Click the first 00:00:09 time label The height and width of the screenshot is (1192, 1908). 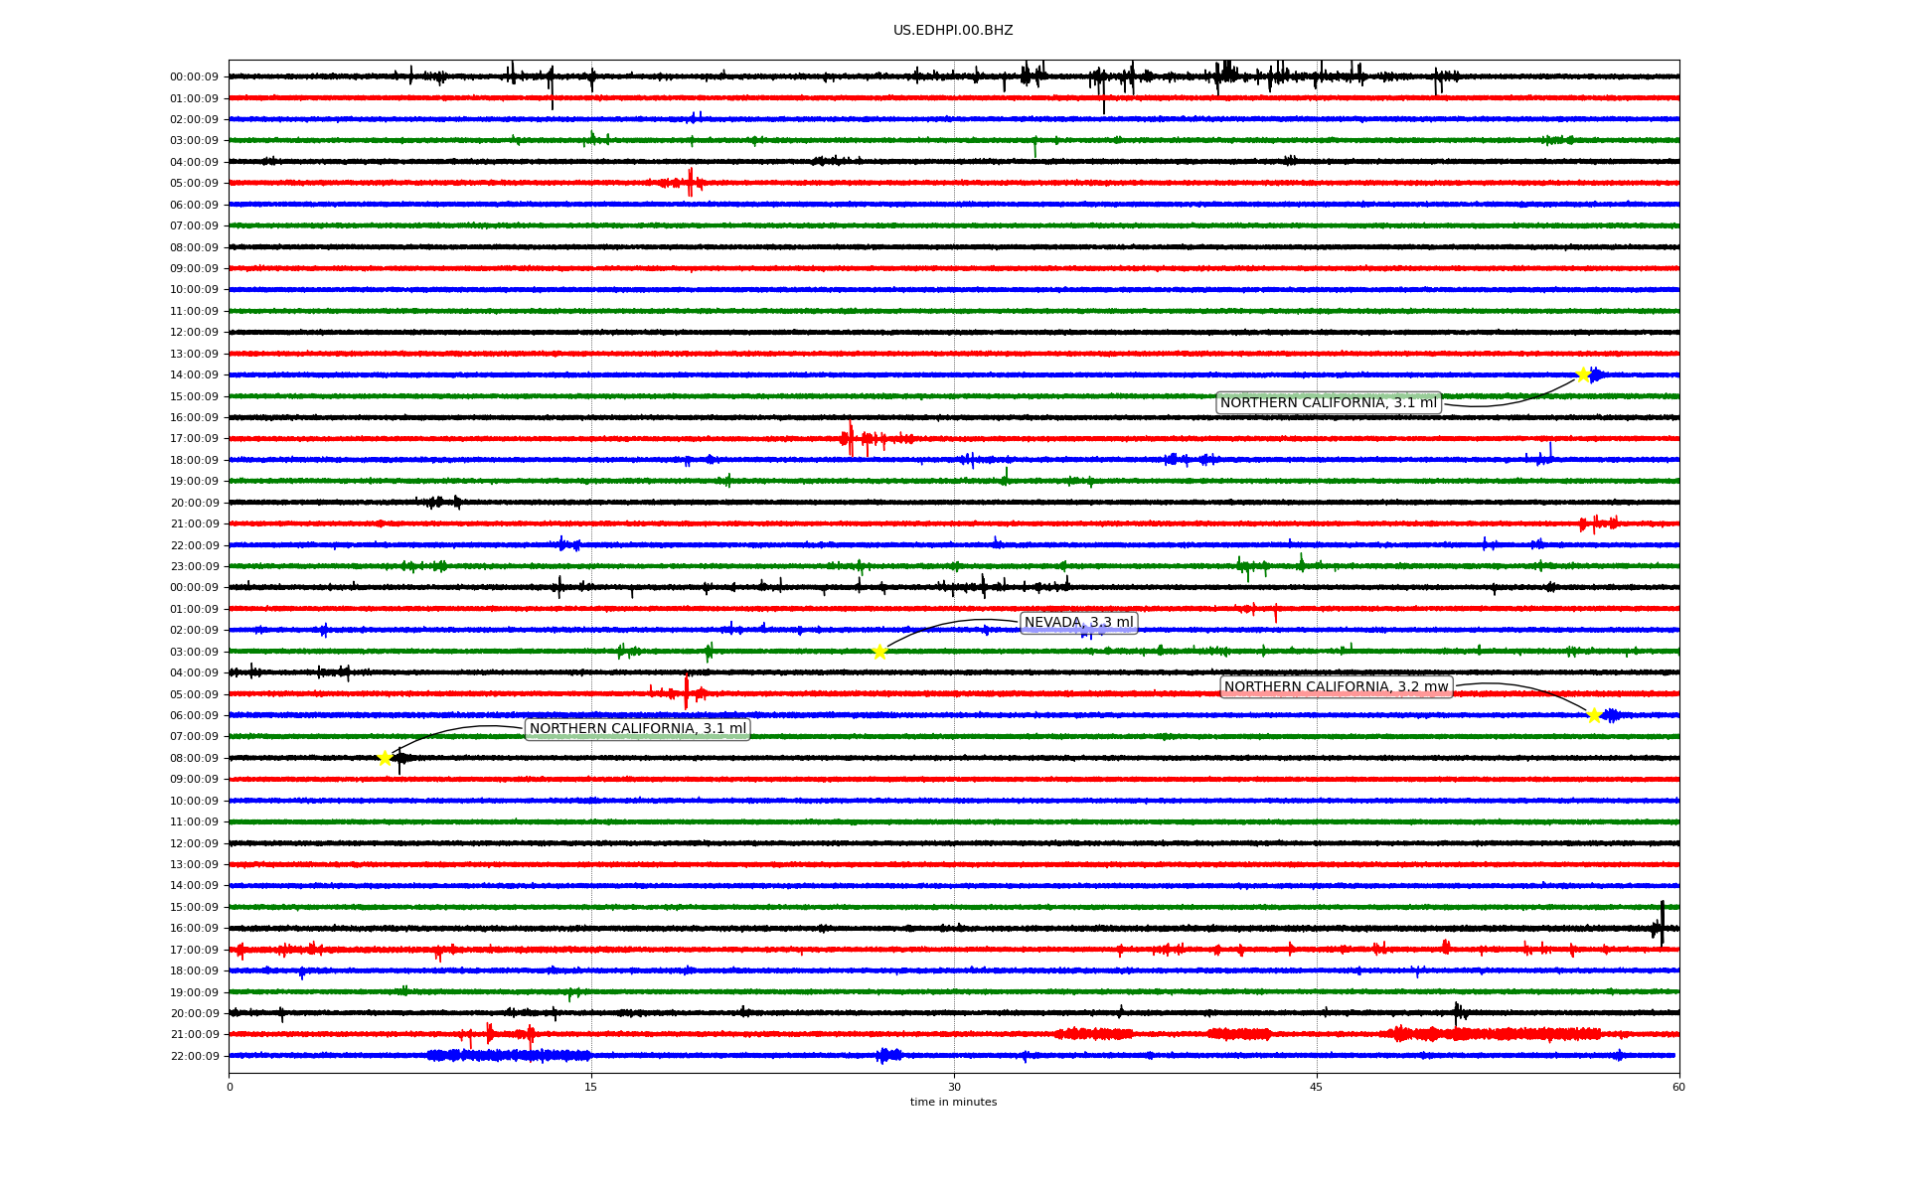[x=194, y=77]
